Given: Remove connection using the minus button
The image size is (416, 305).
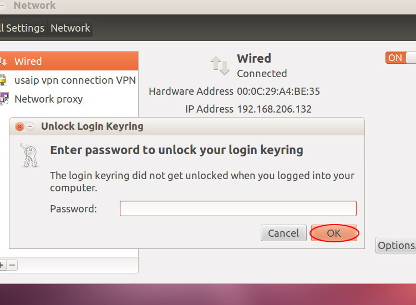Looking at the screenshot, I should 12,265.
